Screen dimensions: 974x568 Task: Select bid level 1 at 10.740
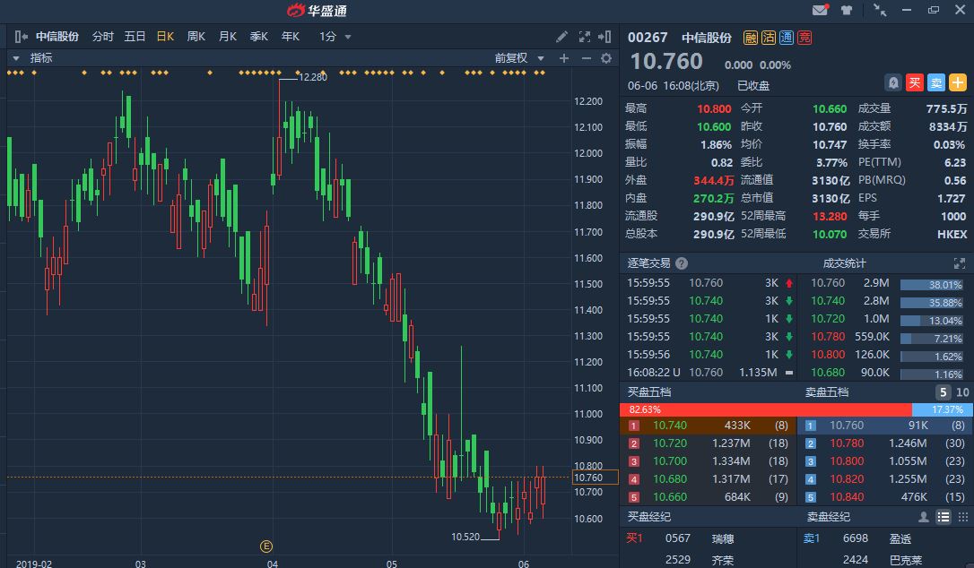[709, 426]
